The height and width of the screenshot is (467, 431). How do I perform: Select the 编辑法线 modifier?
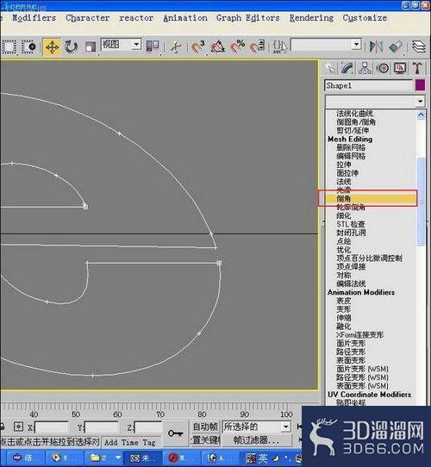[351, 283]
